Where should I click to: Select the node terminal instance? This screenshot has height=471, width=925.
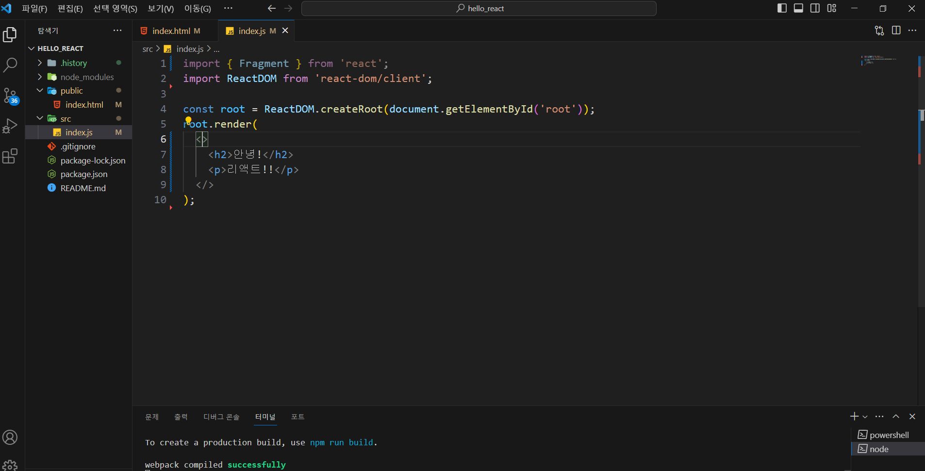(888, 449)
